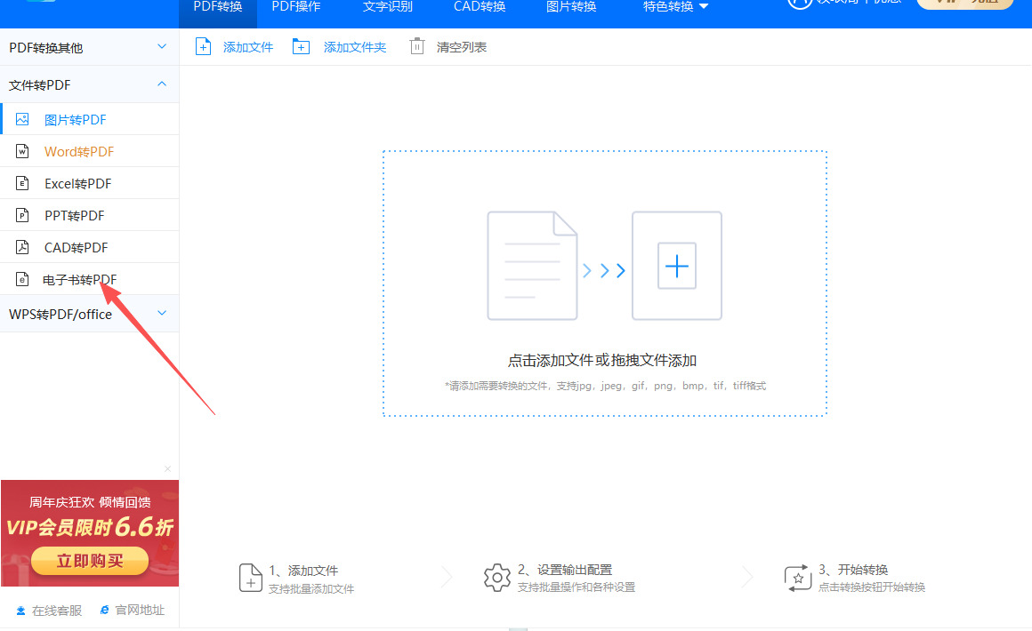The width and height of the screenshot is (1032, 631).
Task: Click the supported formats hint text
Action: [x=606, y=386]
